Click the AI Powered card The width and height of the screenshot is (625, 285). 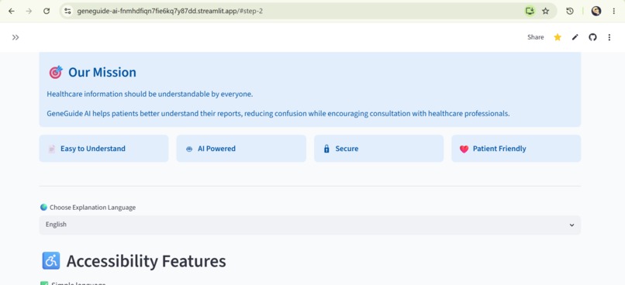241,149
